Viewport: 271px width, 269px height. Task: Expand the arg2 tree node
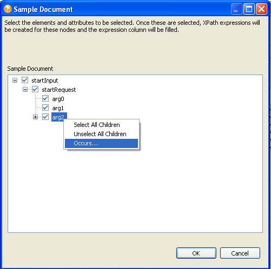click(x=35, y=117)
